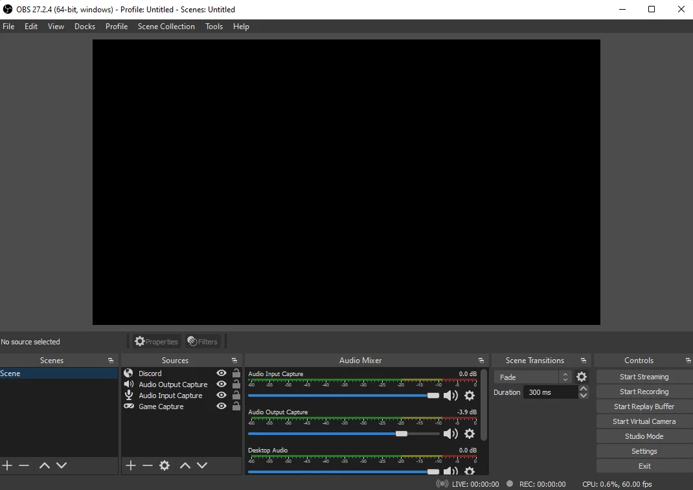Pop out the Scenes dock
693x490 pixels.
pyautogui.click(x=111, y=361)
